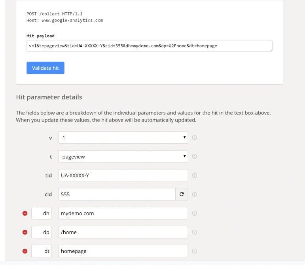Click the cid parameter label
The height and width of the screenshot is (265, 305).
click(48, 194)
